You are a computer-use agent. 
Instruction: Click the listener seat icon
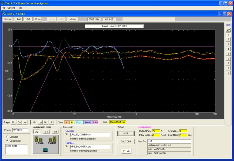click(45, 150)
